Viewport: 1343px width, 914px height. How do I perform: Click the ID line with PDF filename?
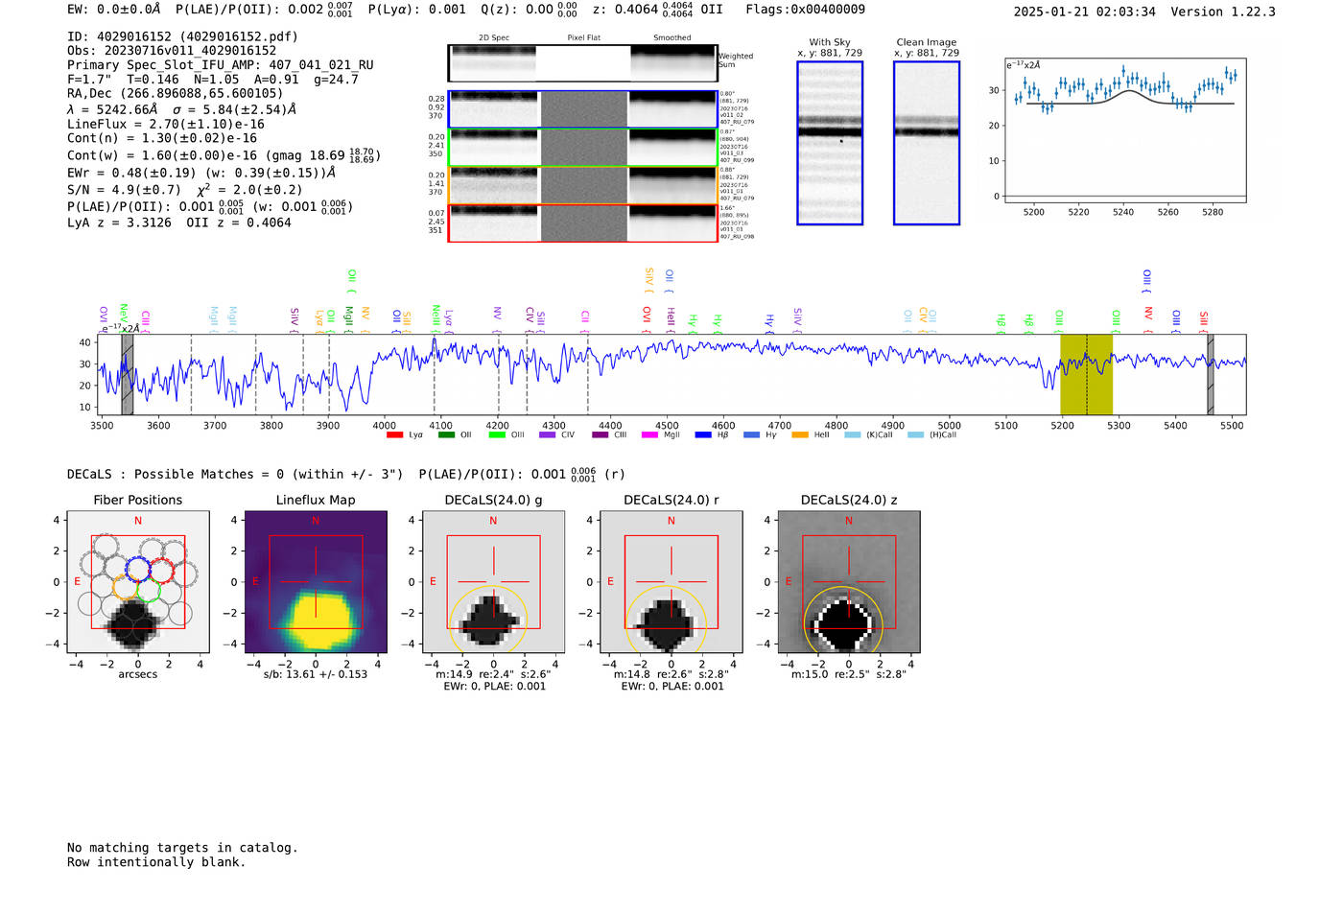pyautogui.click(x=182, y=36)
